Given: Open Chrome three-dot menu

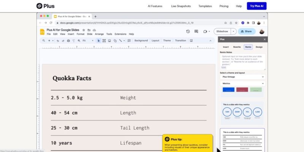Looking at the screenshot, I should (x=264, y=23).
